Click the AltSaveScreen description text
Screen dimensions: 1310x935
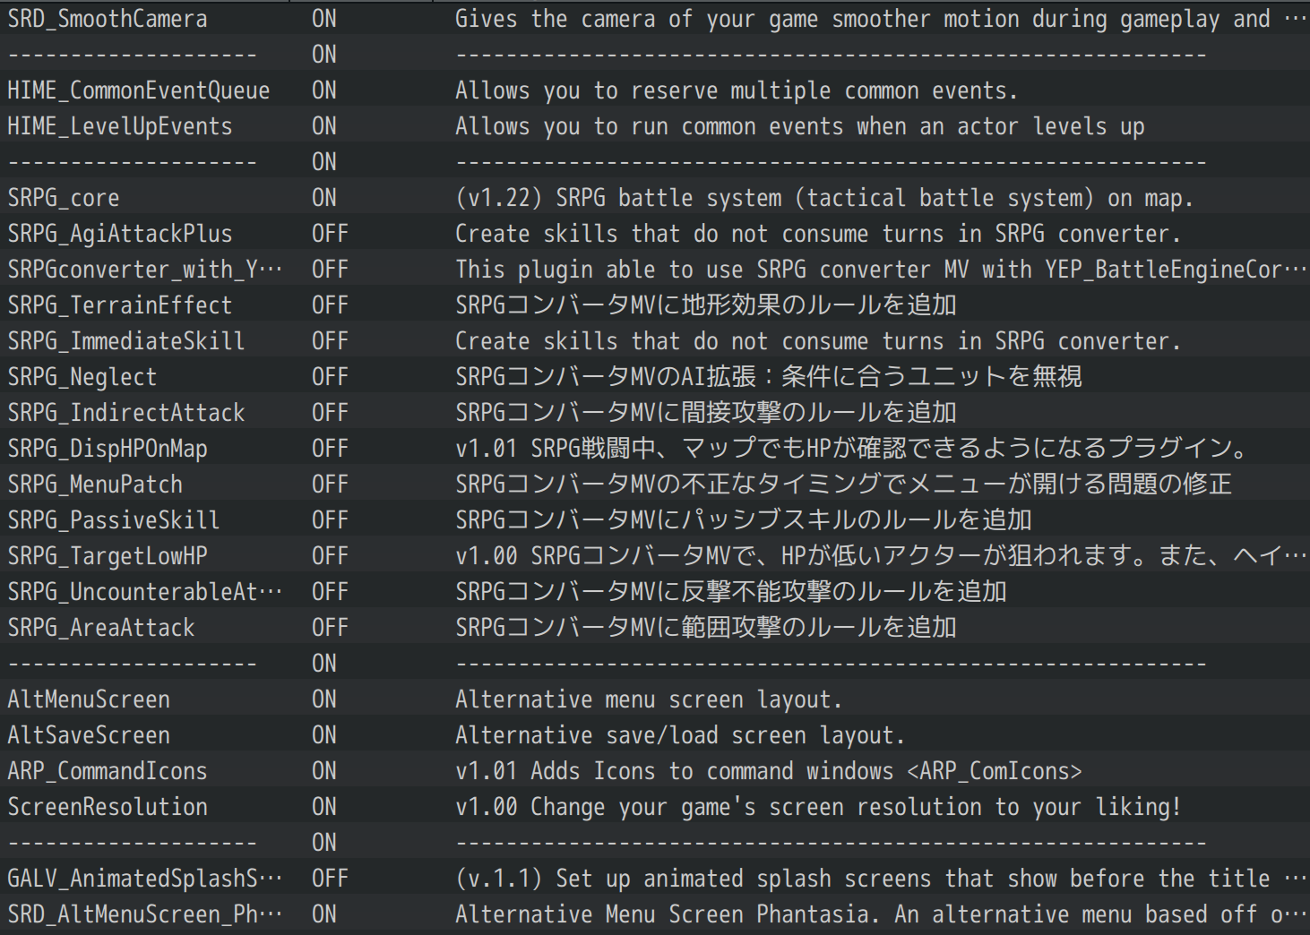click(x=679, y=735)
